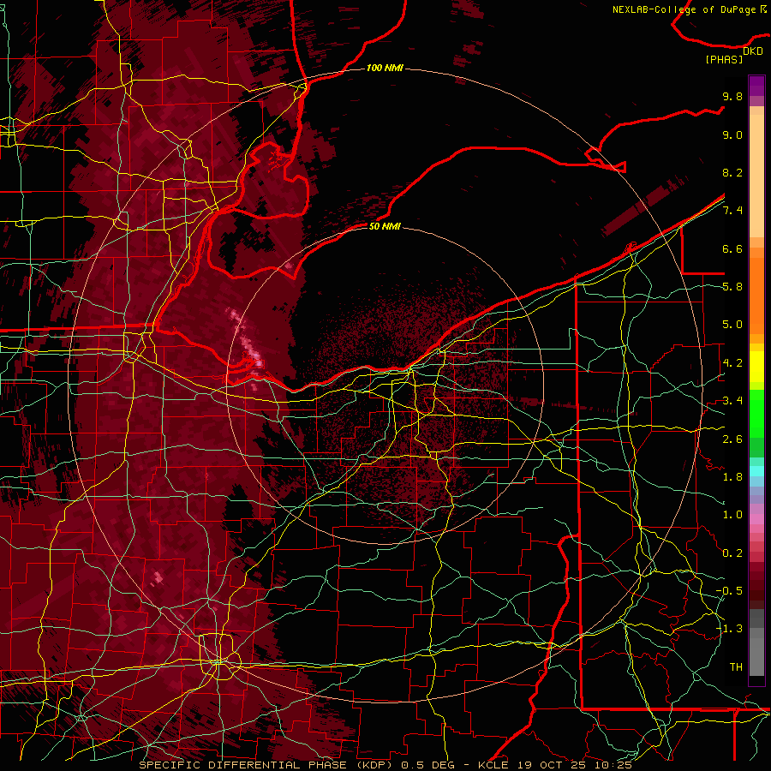
Task: Click the 1.8 scale value
Action: click(x=732, y=477)
